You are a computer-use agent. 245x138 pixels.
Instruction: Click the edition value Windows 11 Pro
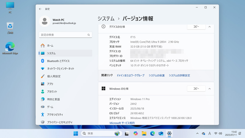(140, 99)
